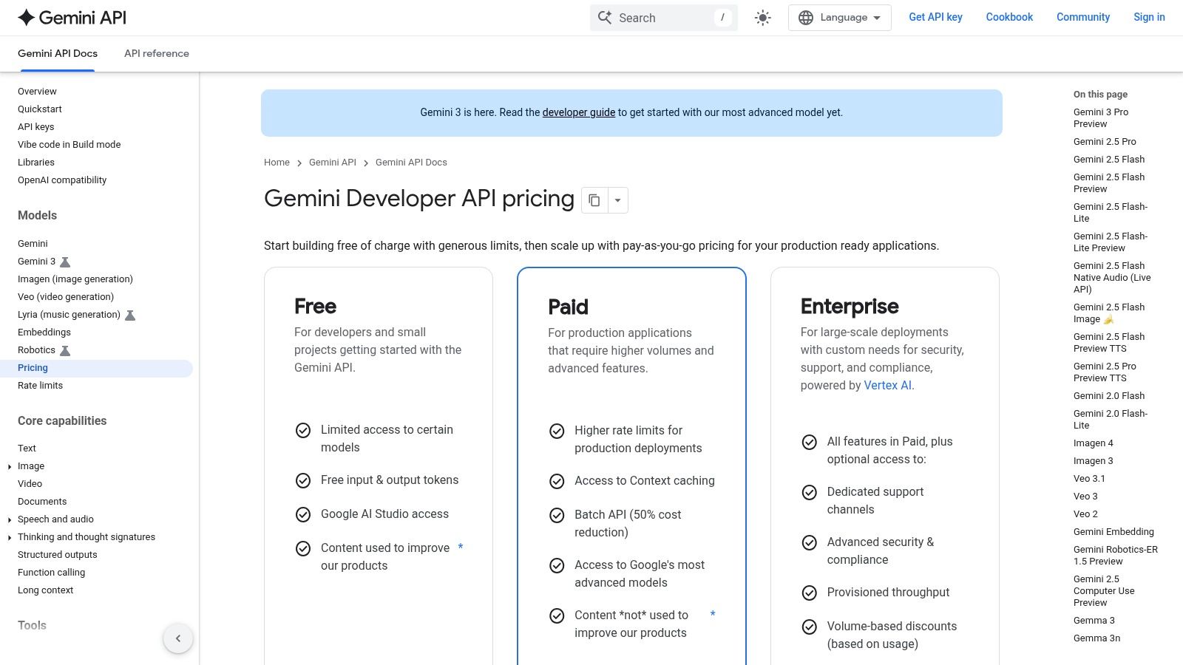Click checkmark icon beside Higher rate limits

[x=557, y=432]
